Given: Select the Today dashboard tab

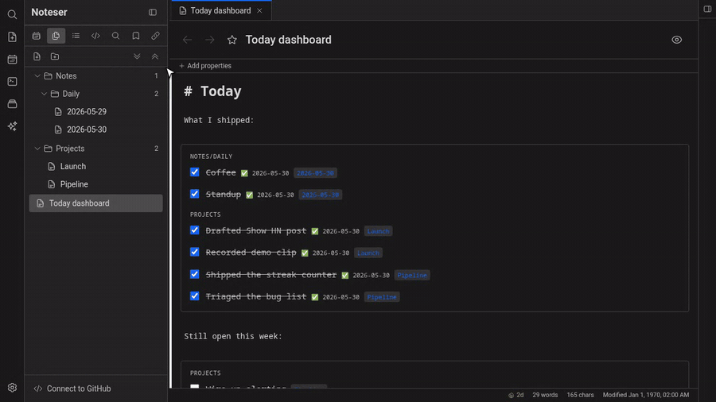Looking at the screenshot, I should pyautogui.click(x=221, y=10).
